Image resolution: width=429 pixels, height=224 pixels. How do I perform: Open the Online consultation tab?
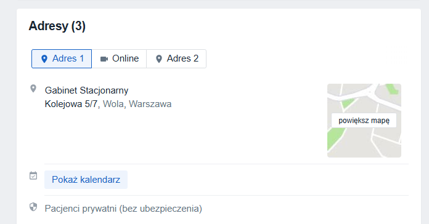(x=120, y=58)
